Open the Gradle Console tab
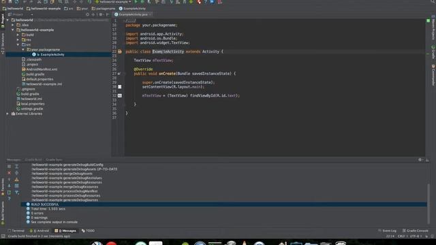Viewport: 436px width, 245px height. click(x=415, y=231)
